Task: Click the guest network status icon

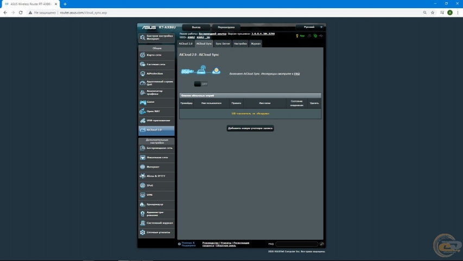Action: coord(309,36)
